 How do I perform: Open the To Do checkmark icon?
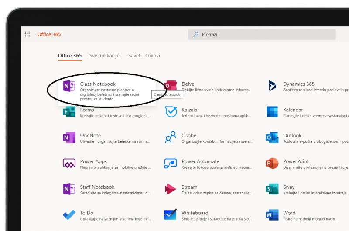(x=69, y=215)
